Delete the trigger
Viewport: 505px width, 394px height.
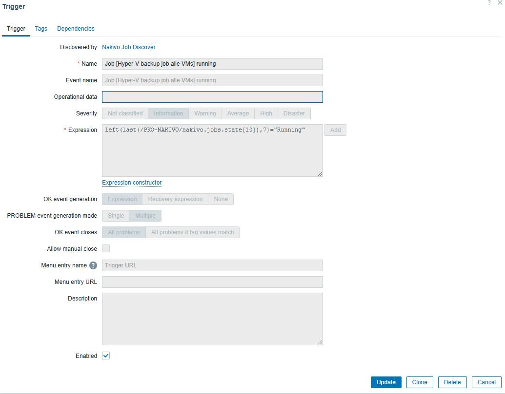point(452,382)
